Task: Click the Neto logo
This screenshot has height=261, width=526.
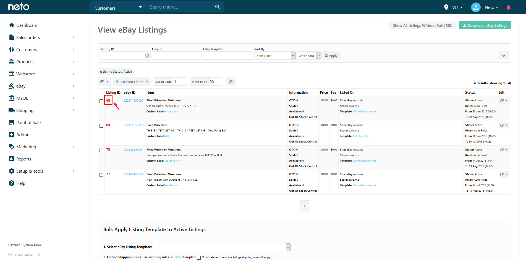Action: pos(19,7)
